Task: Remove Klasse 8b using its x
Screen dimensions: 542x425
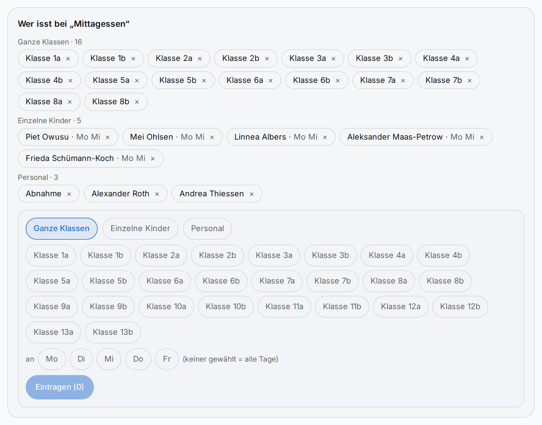Action: pyautogui.click(x=137, y=102)
